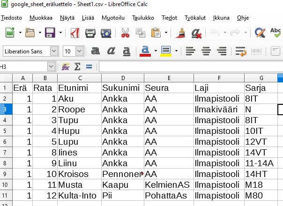The image size is (283, 206).
Task: Open the font name dropdown
Action: point(54,51)
